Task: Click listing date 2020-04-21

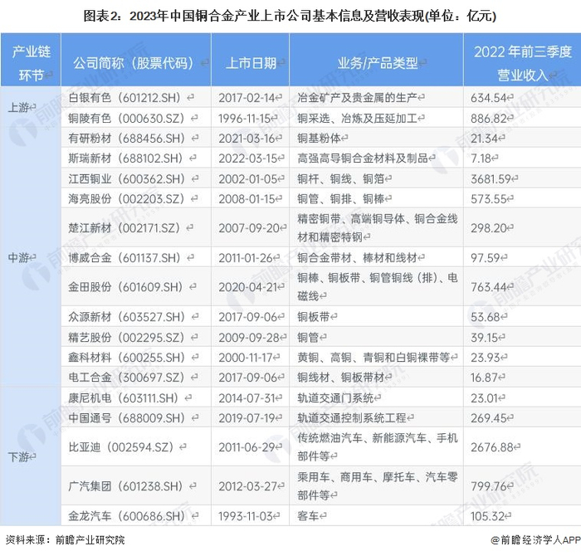Action: click(248, 287)
